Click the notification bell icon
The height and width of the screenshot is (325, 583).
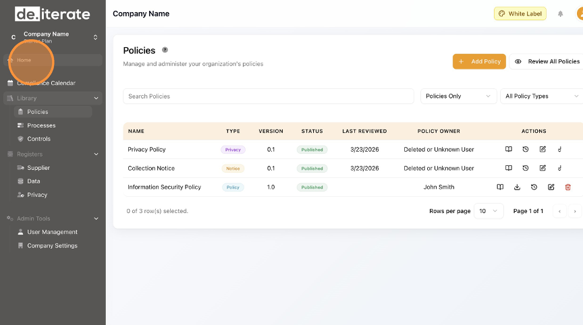coord(560,13)
